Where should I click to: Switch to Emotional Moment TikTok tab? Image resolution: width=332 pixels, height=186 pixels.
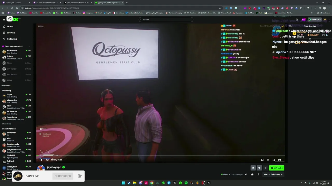(x=78, y=3)
